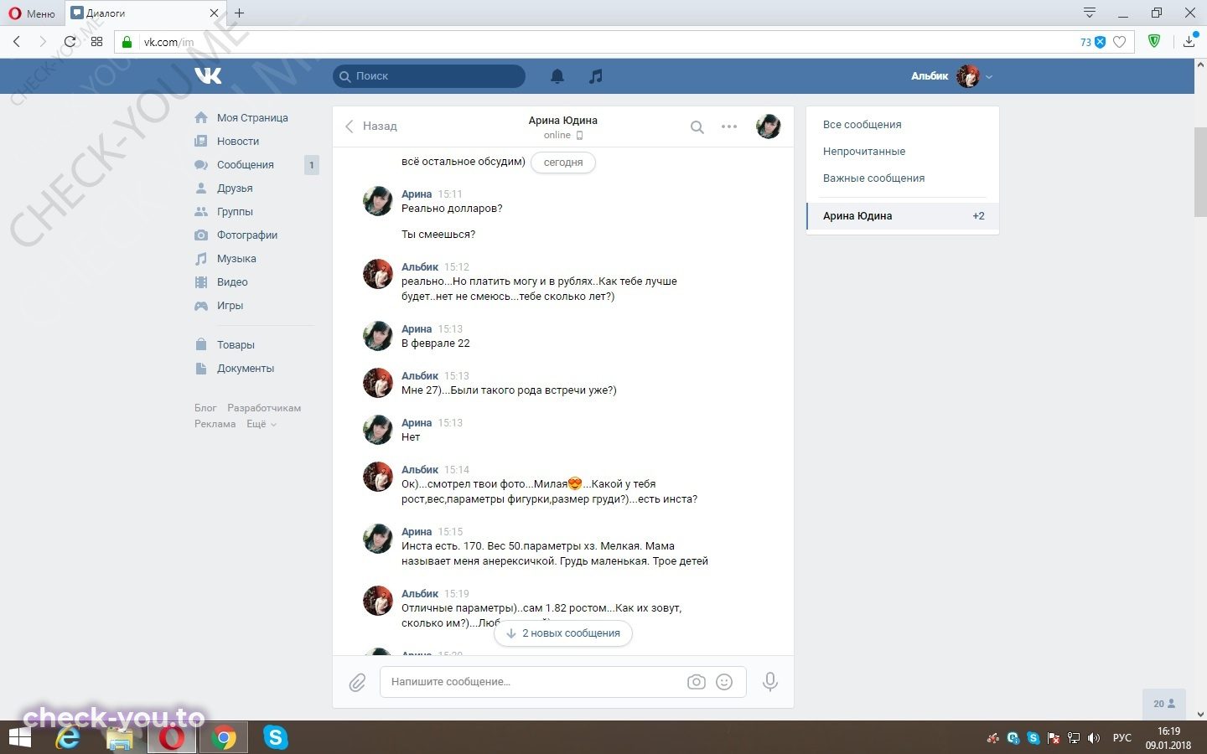Screen dimensions: 1207x754
Task: Select Важные сообщения filter
Action: (x=873, y=178)
